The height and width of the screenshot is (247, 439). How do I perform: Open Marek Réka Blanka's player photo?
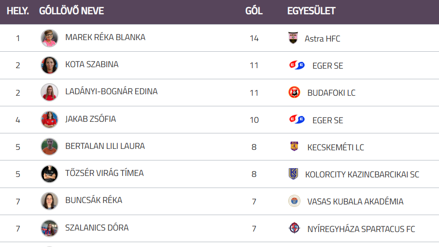tap(49, 38)
